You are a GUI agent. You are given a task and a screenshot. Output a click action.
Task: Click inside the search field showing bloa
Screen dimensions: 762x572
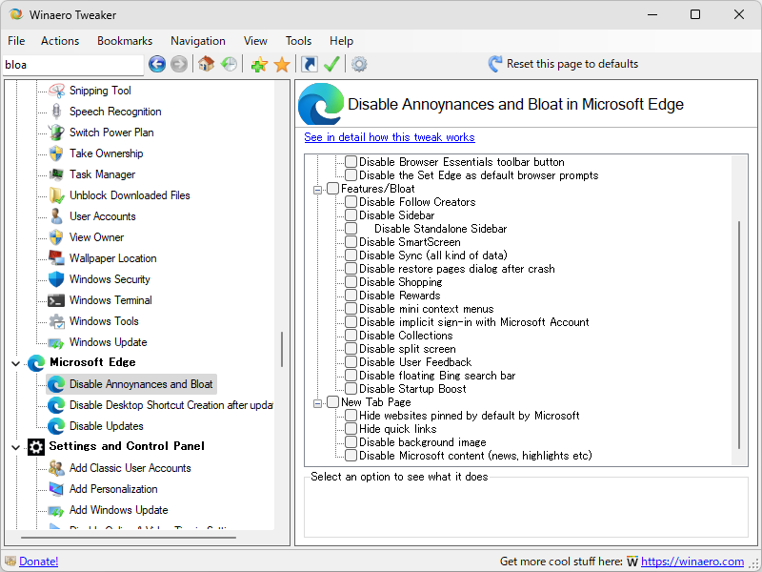tap(71, 64)
